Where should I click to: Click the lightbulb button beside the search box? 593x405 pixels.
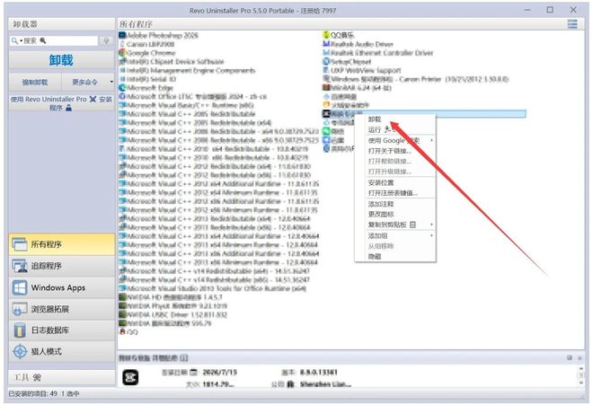[x=106, y=40]
